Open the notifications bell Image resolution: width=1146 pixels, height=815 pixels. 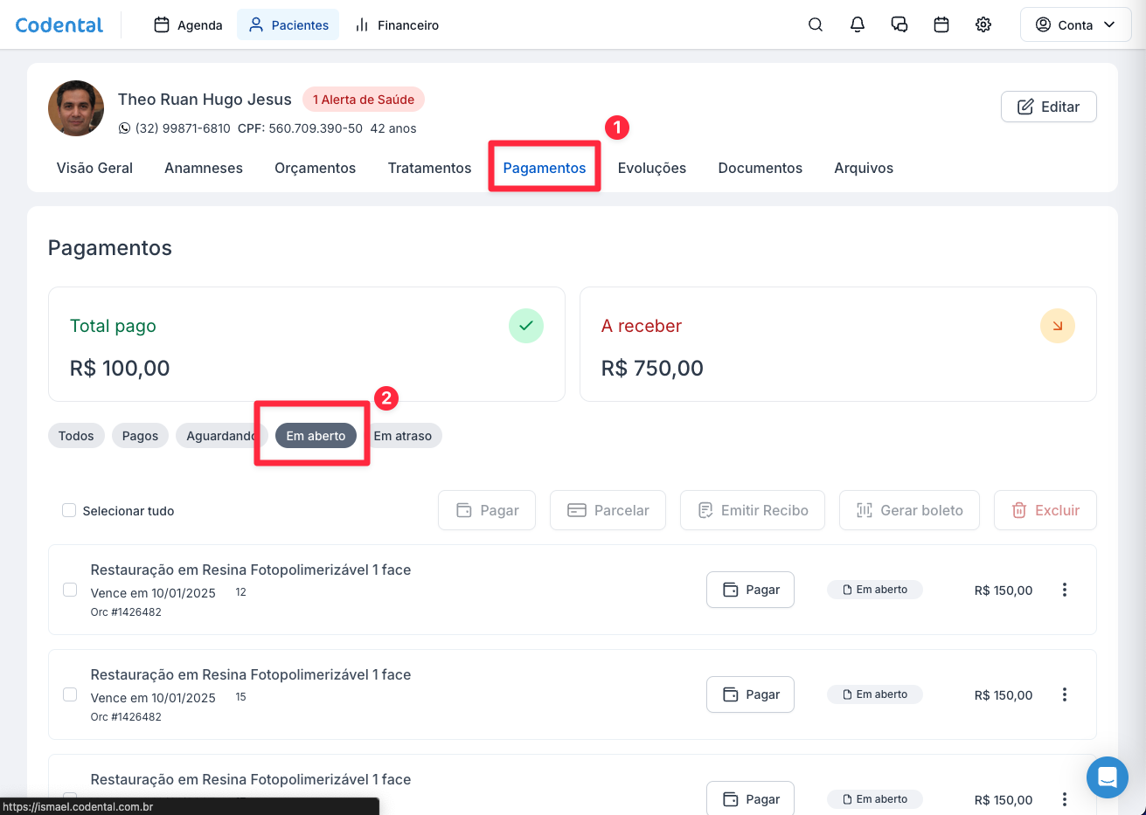coord(857,24)
